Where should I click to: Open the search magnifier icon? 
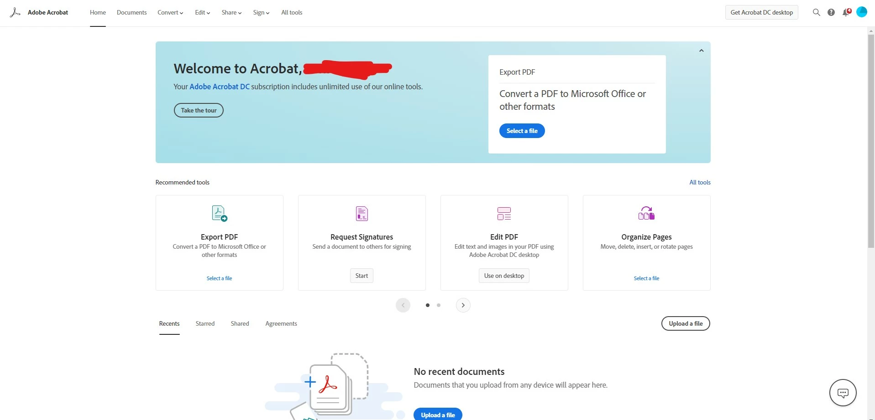(817, 12)
